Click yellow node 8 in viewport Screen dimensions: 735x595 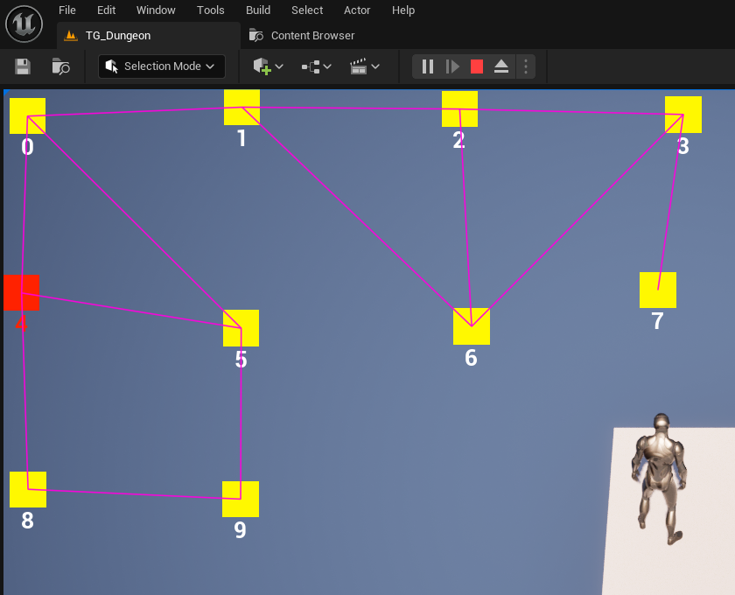coord(28,489)
